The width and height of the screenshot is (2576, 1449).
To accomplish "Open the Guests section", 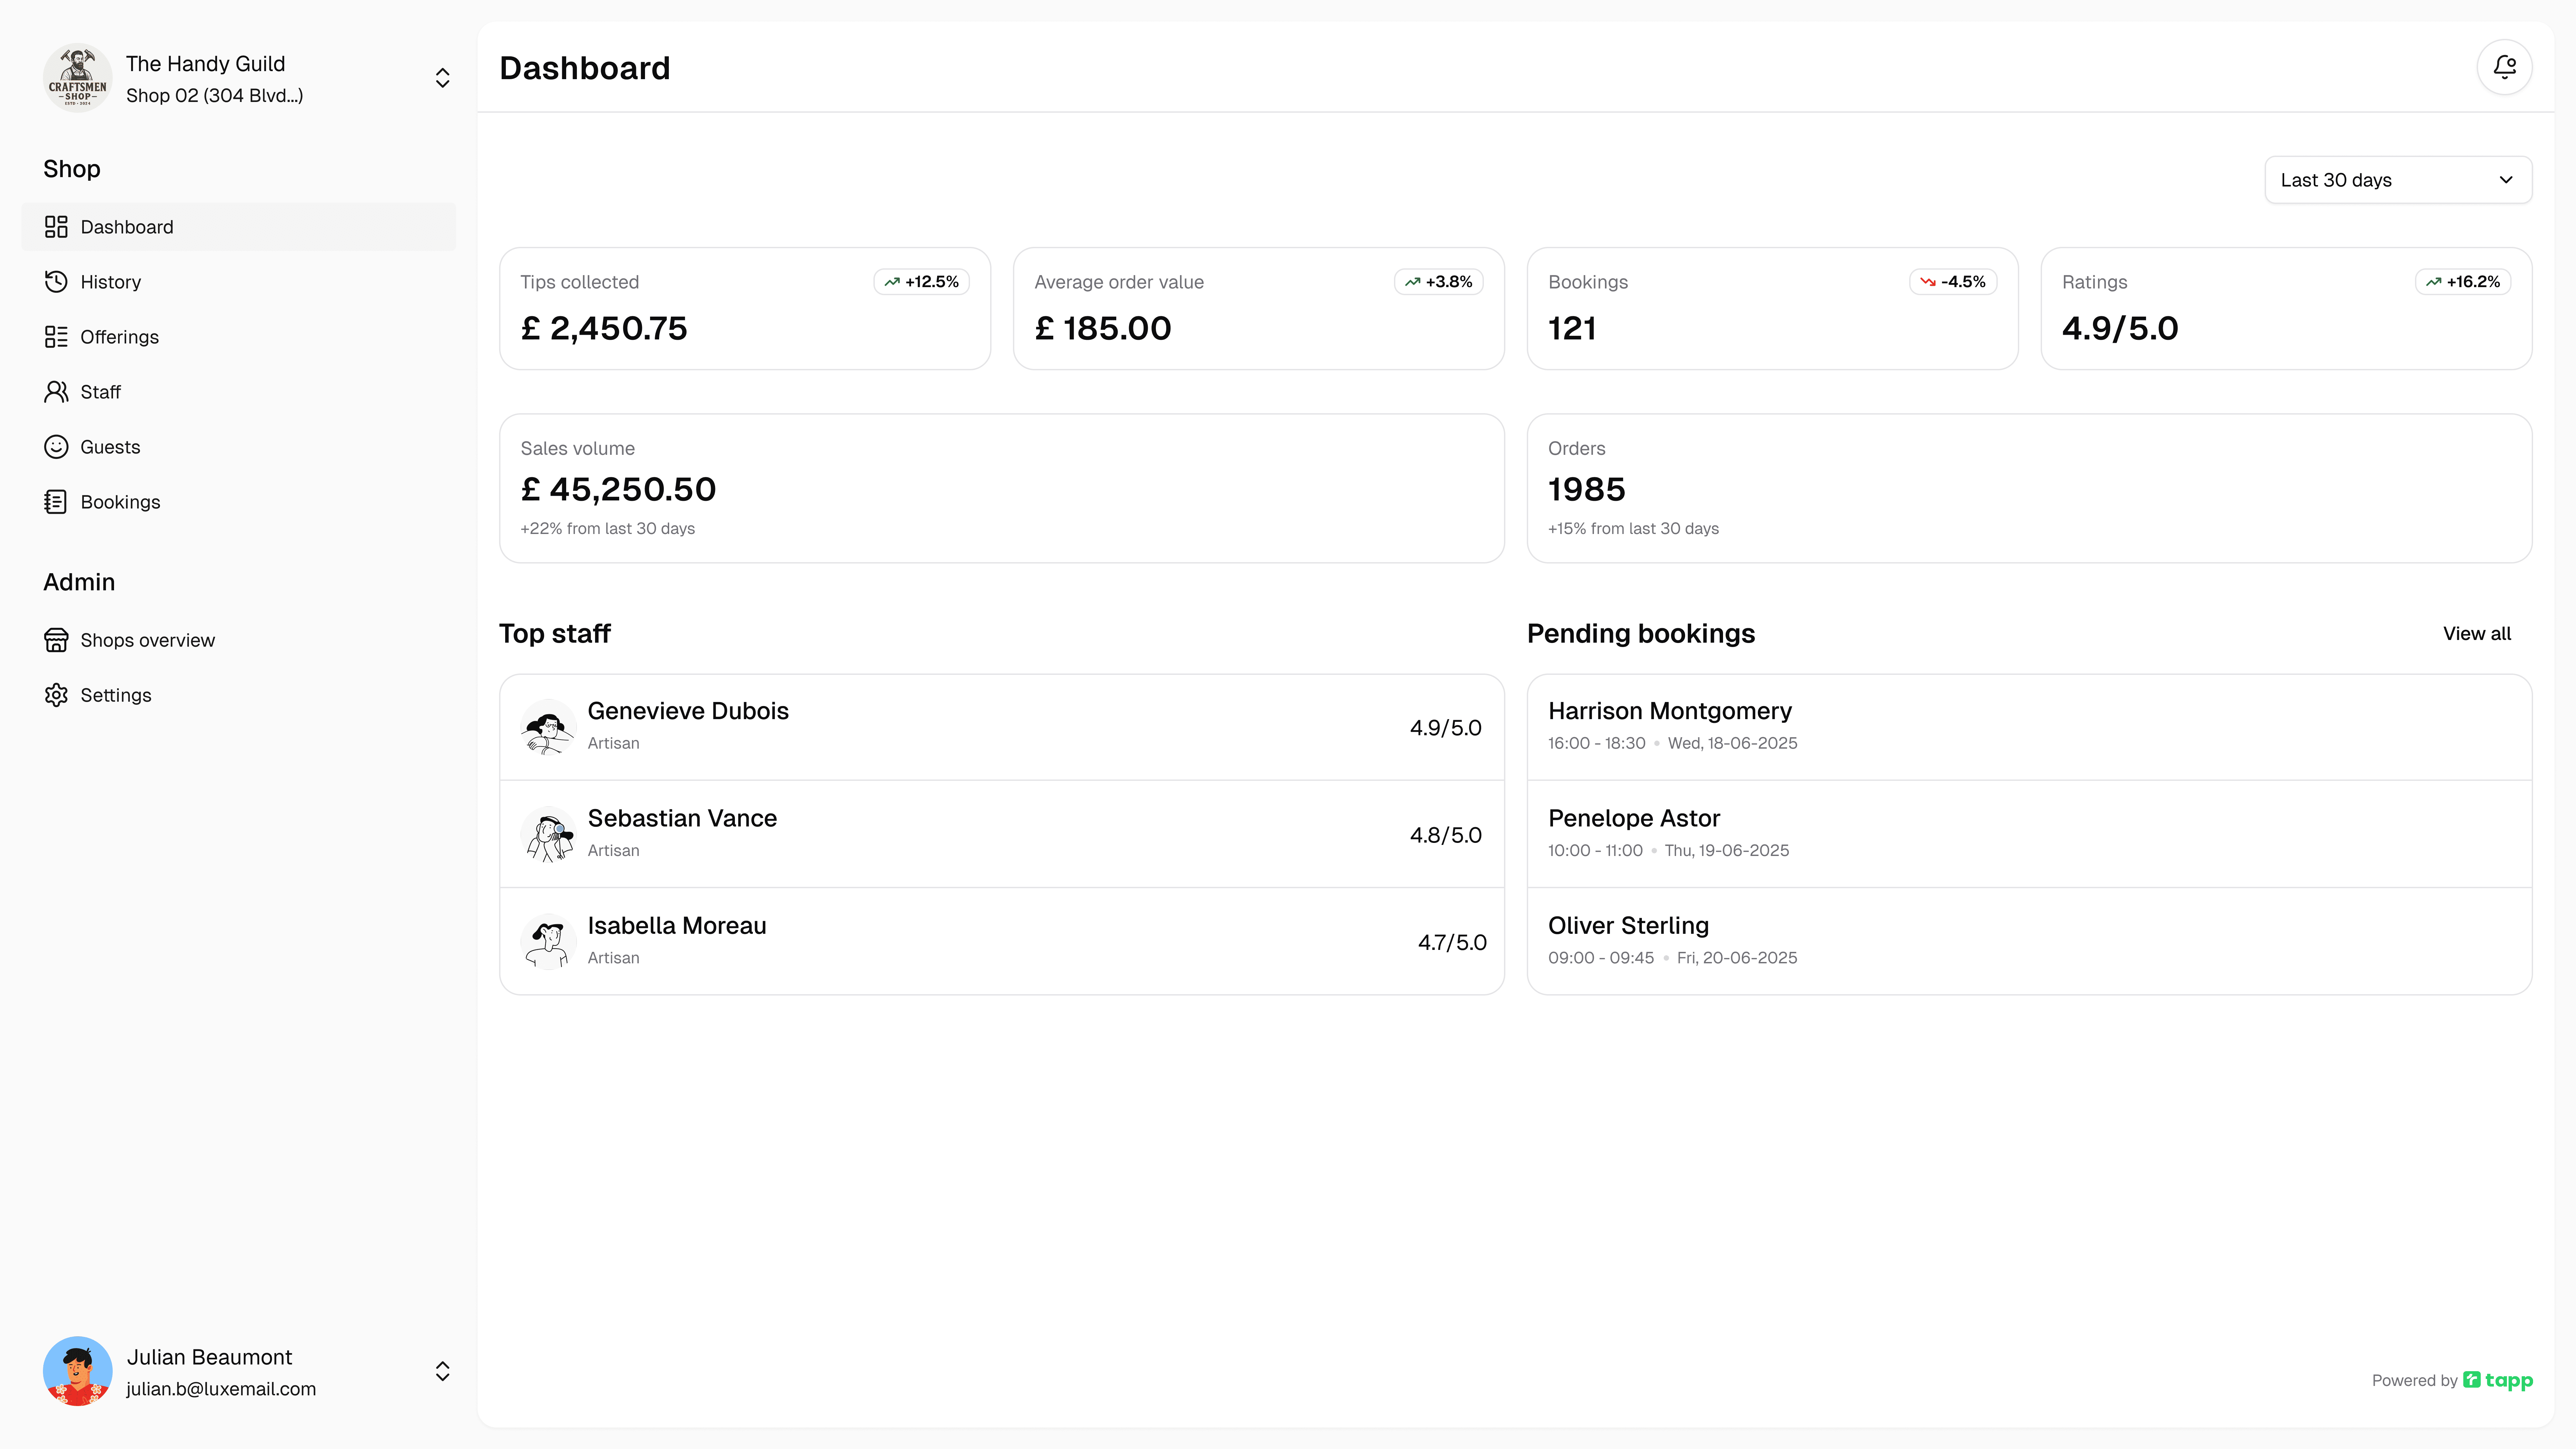I will click(110, 447).
